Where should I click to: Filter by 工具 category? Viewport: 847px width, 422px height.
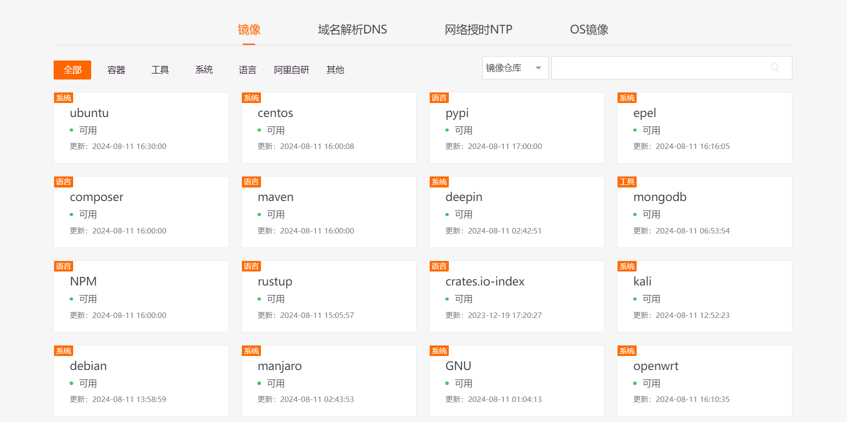click(160, 70)
